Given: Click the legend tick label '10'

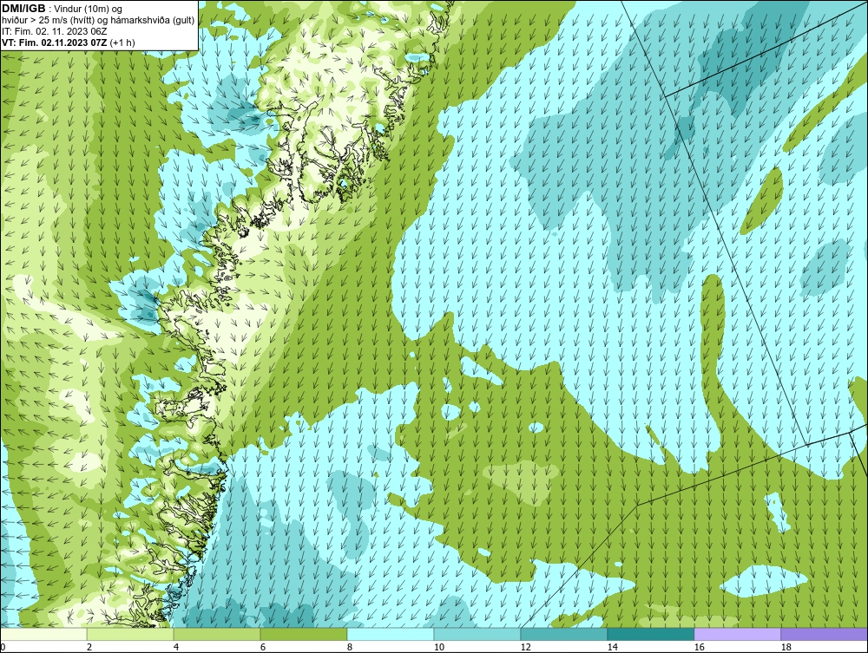Looking at the screenshot, I should (x=439, y=647).
